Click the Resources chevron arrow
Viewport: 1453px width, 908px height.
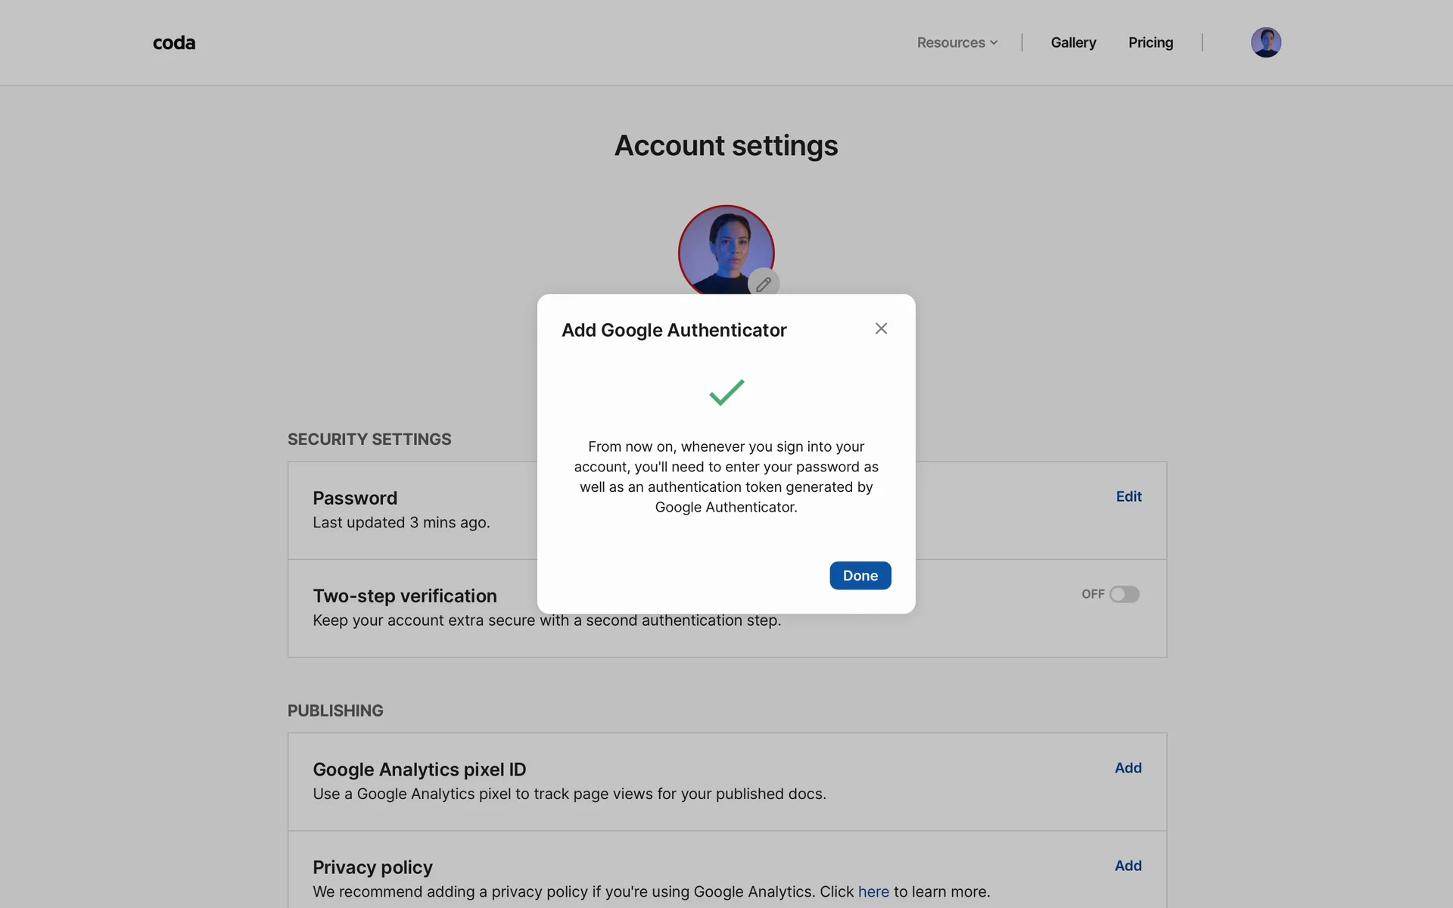coord(994,43)
